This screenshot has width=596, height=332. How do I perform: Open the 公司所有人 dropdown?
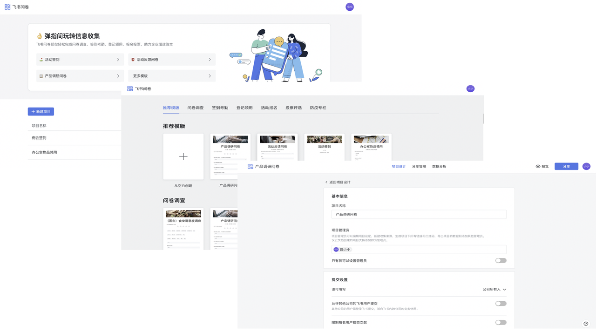click(x=494, y=290)
